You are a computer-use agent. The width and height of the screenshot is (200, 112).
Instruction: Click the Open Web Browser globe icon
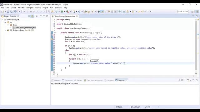[x=119, y=12]
